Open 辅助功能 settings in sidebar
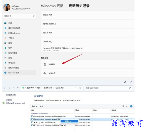This screenshot has height=132, width=145. 12,63
